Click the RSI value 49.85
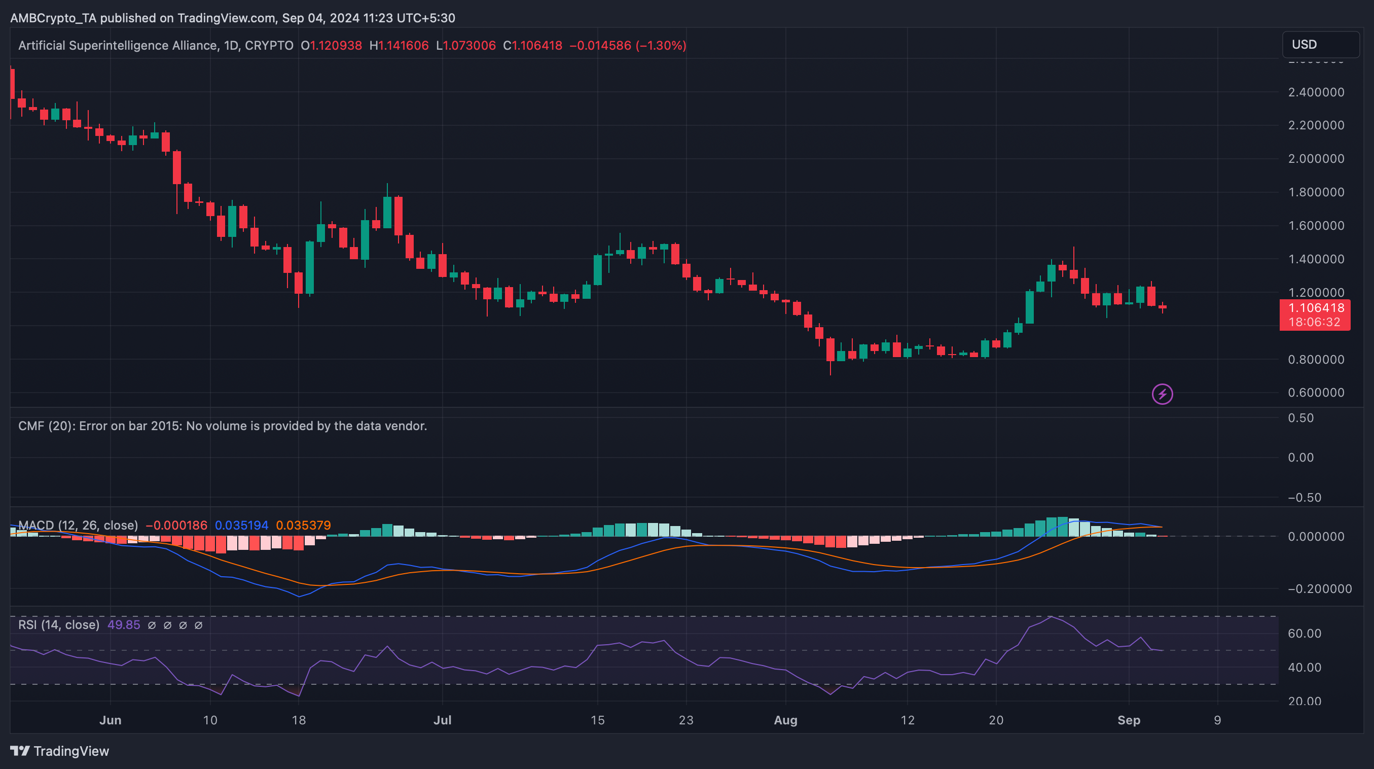 point(124,624)
